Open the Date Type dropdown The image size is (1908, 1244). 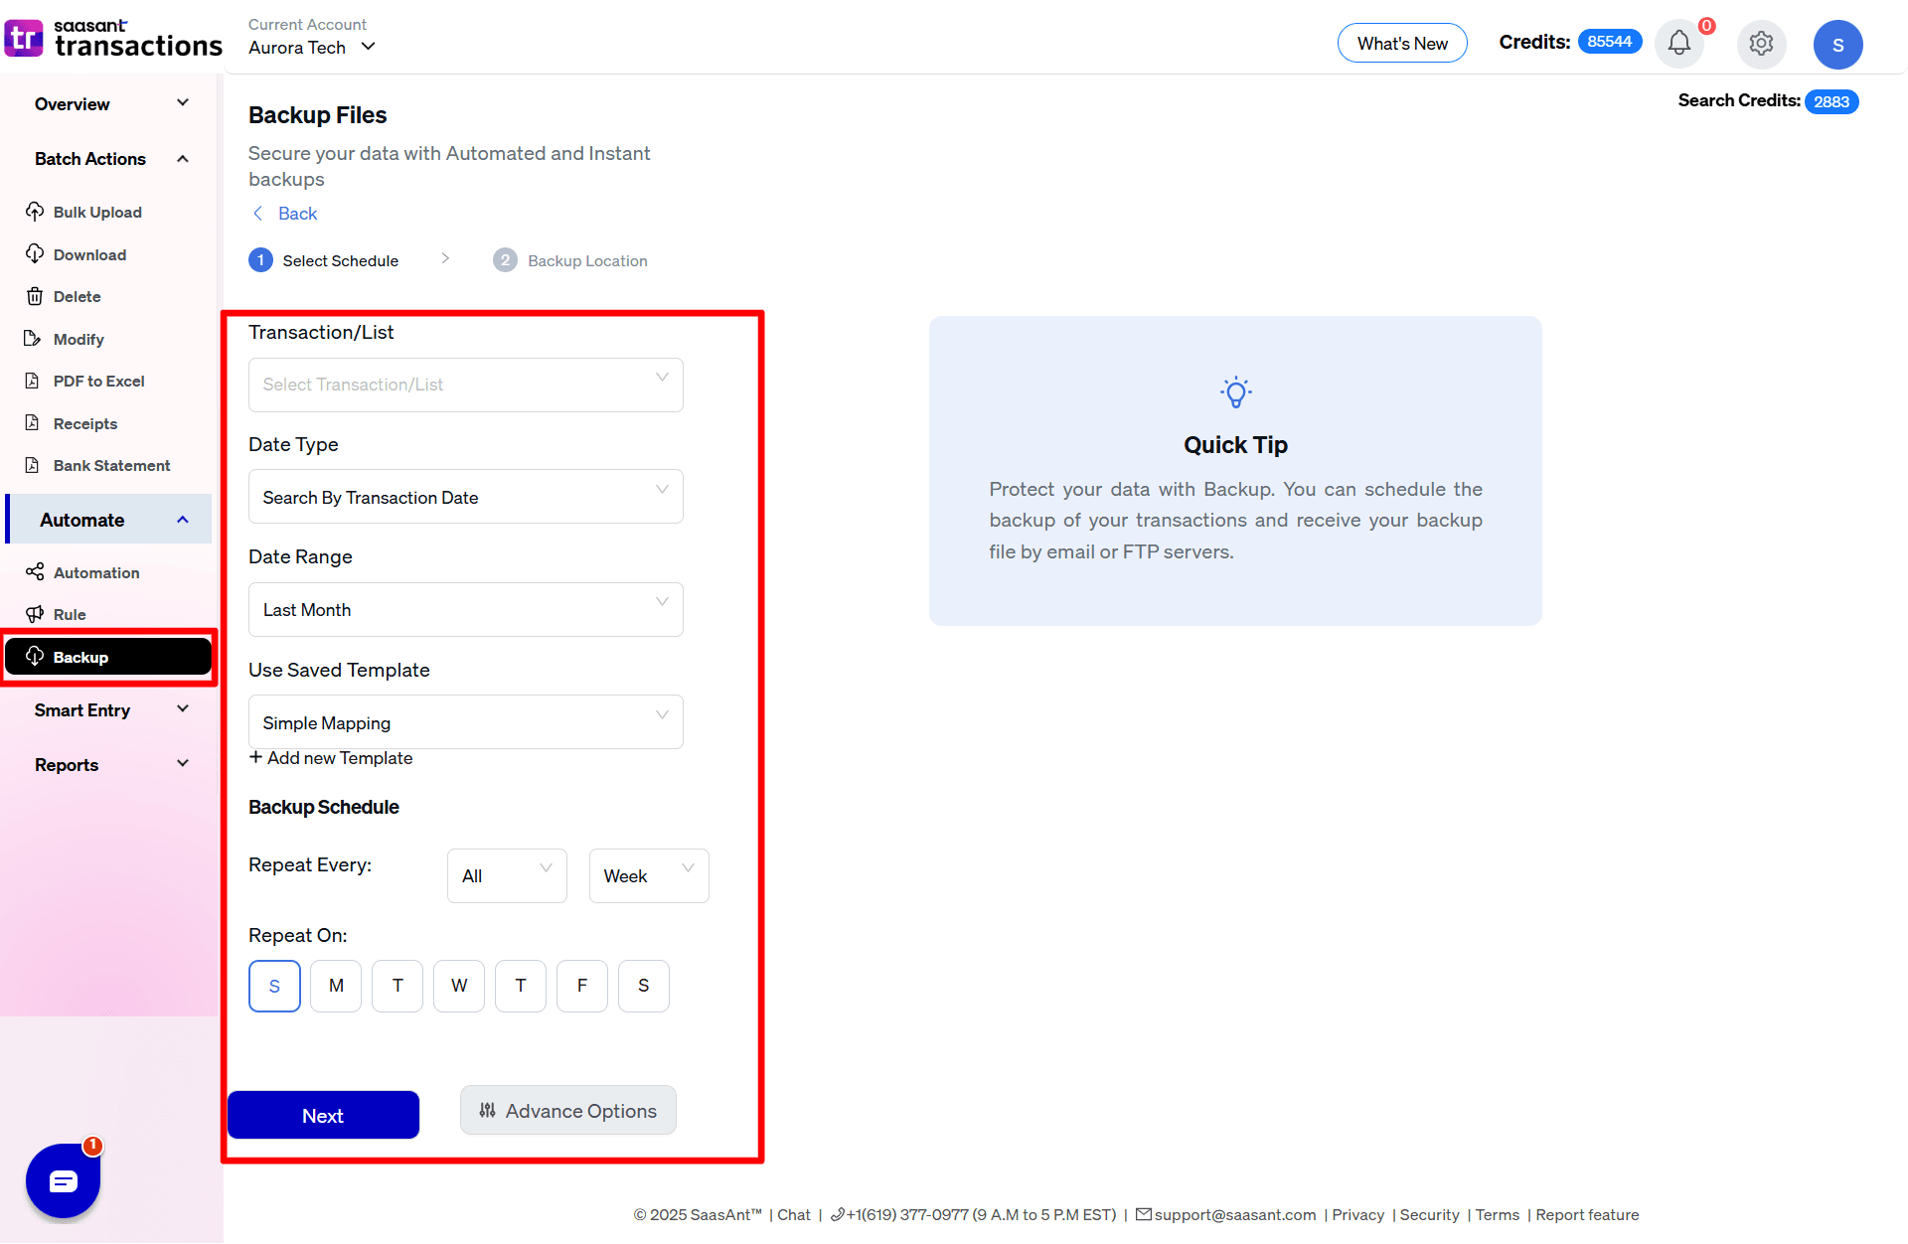pos(466,497)
